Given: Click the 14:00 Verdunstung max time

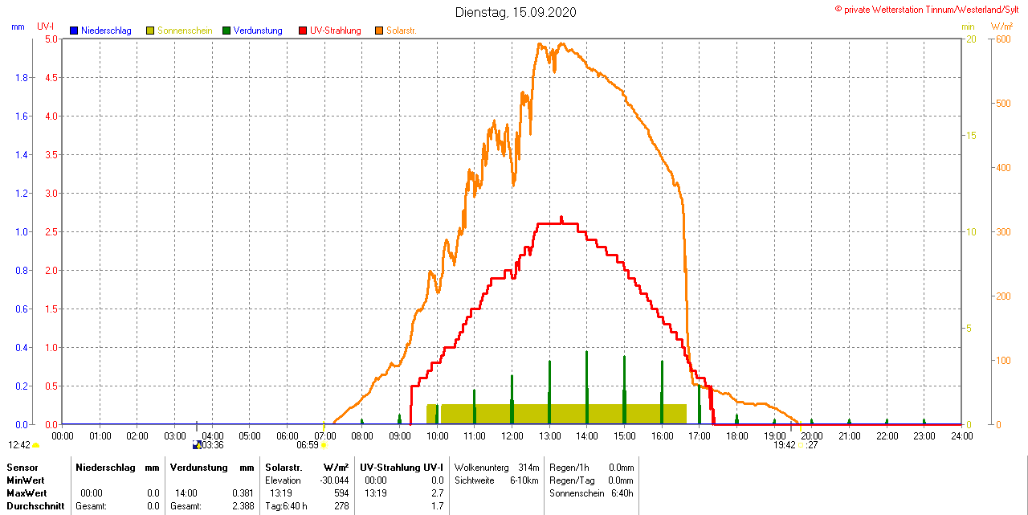Looking at the screenshot, I should (x=186, y=493).
